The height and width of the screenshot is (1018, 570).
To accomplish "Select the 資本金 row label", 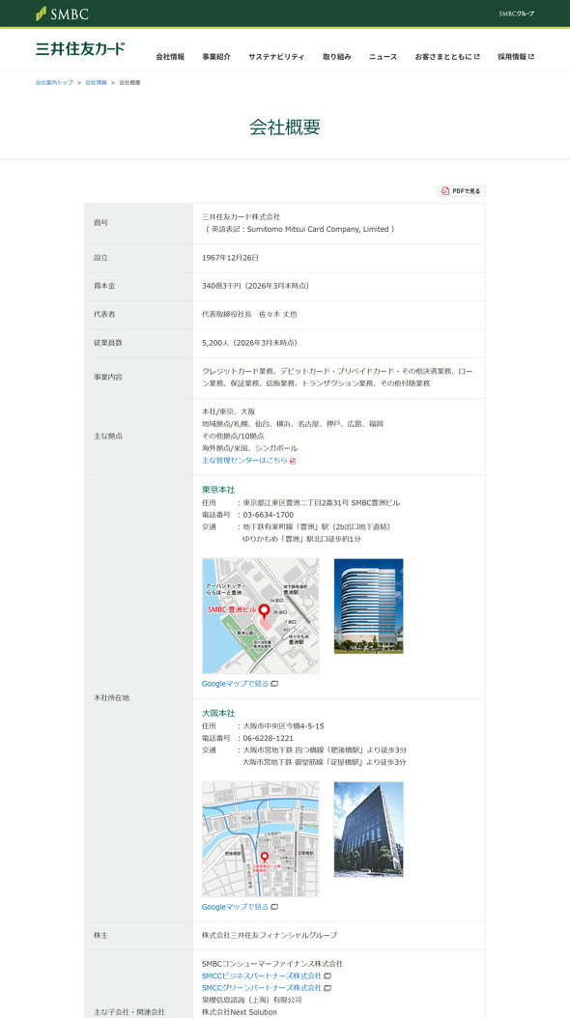I will point(104,286).
